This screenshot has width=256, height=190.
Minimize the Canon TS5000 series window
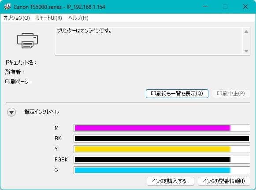pyautogui.click(x=205, y=7)
